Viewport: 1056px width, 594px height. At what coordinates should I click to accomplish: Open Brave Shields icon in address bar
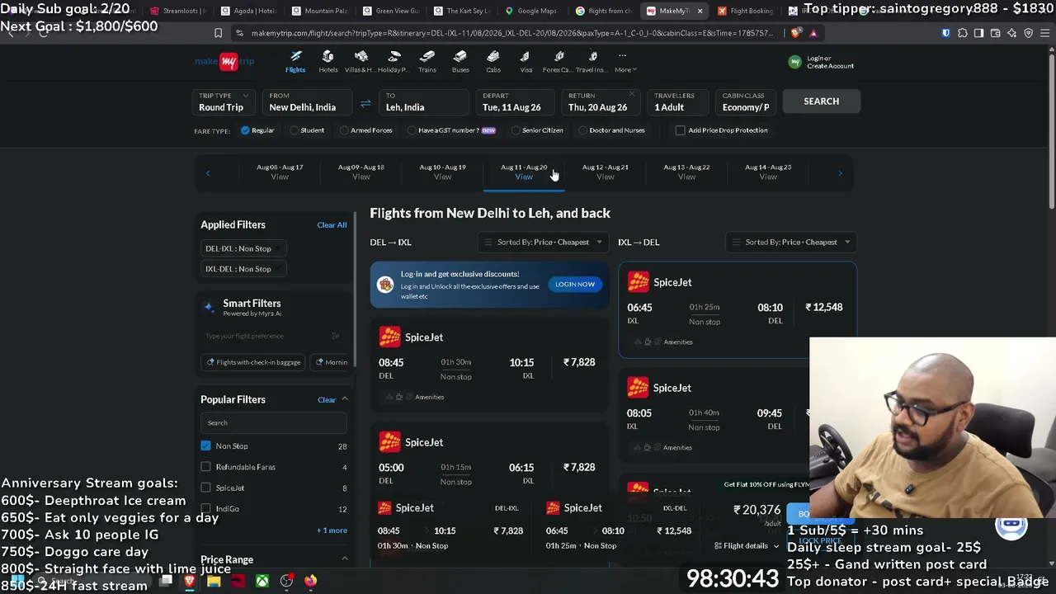(x=795, y=33)
